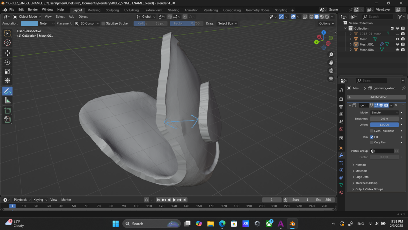
Task: Open the Render Properties tab
Action: coord(341,99)
